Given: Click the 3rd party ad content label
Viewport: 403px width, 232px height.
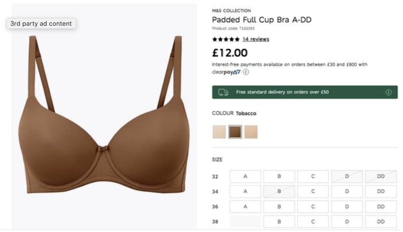Looking at the screenshot, I should point(41,23).
